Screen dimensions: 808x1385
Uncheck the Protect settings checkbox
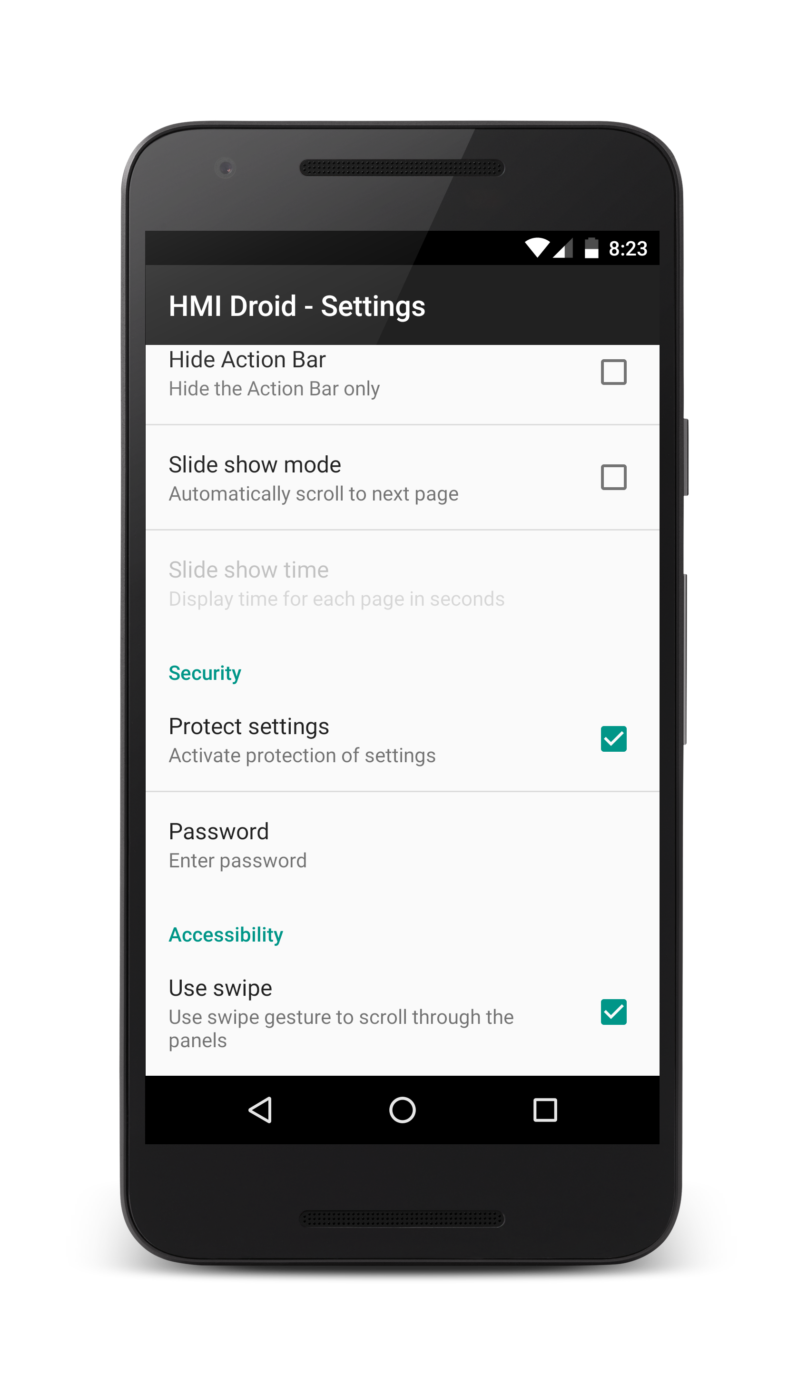click(x=613, y=739)
